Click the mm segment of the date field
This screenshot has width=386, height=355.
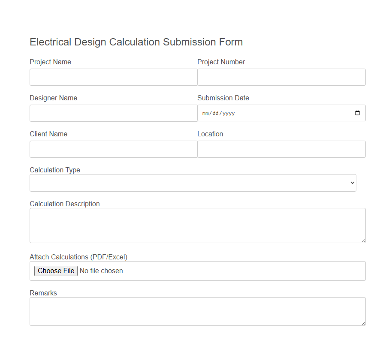(205, 113)
